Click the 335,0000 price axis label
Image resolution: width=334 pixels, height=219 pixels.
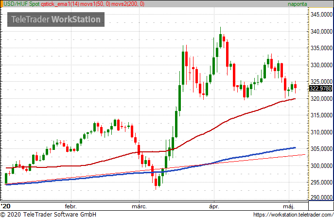[321, 48]
